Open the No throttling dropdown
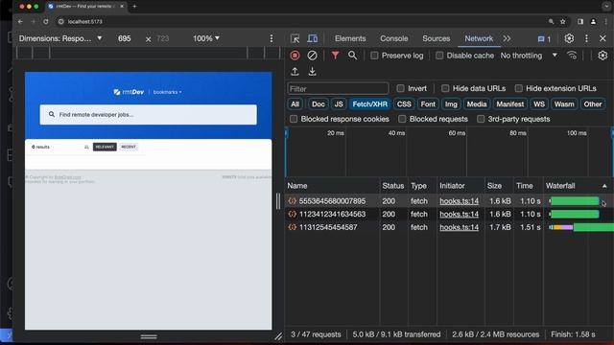614x345 pixels. coord(529,56)
